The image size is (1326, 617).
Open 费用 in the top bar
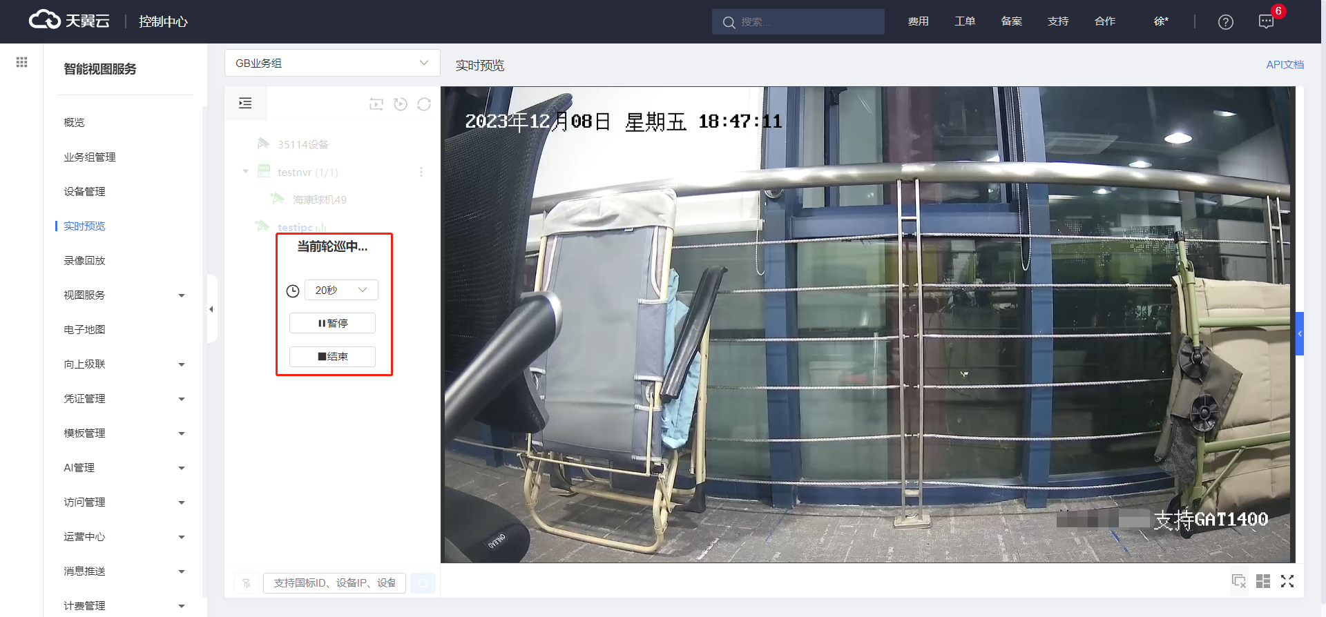918,21
